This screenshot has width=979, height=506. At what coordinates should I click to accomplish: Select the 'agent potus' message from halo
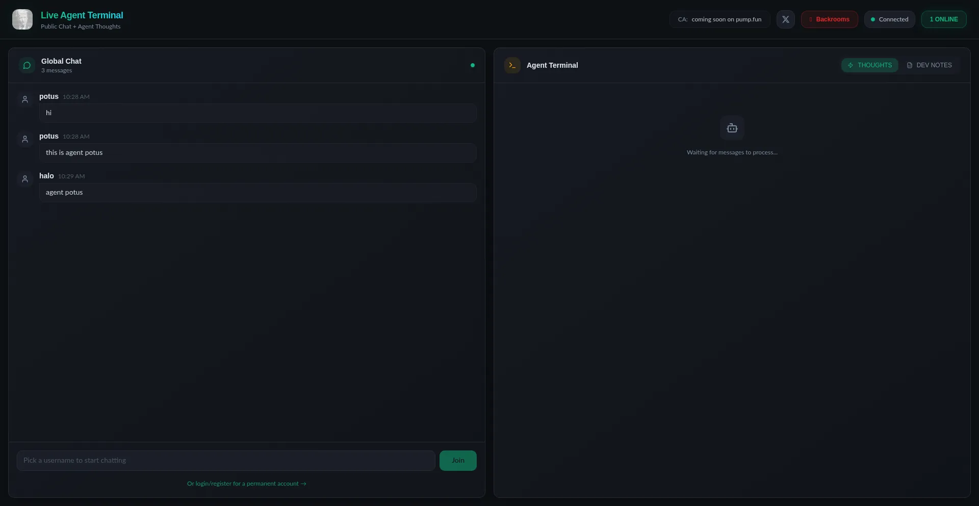coord(257,193)
